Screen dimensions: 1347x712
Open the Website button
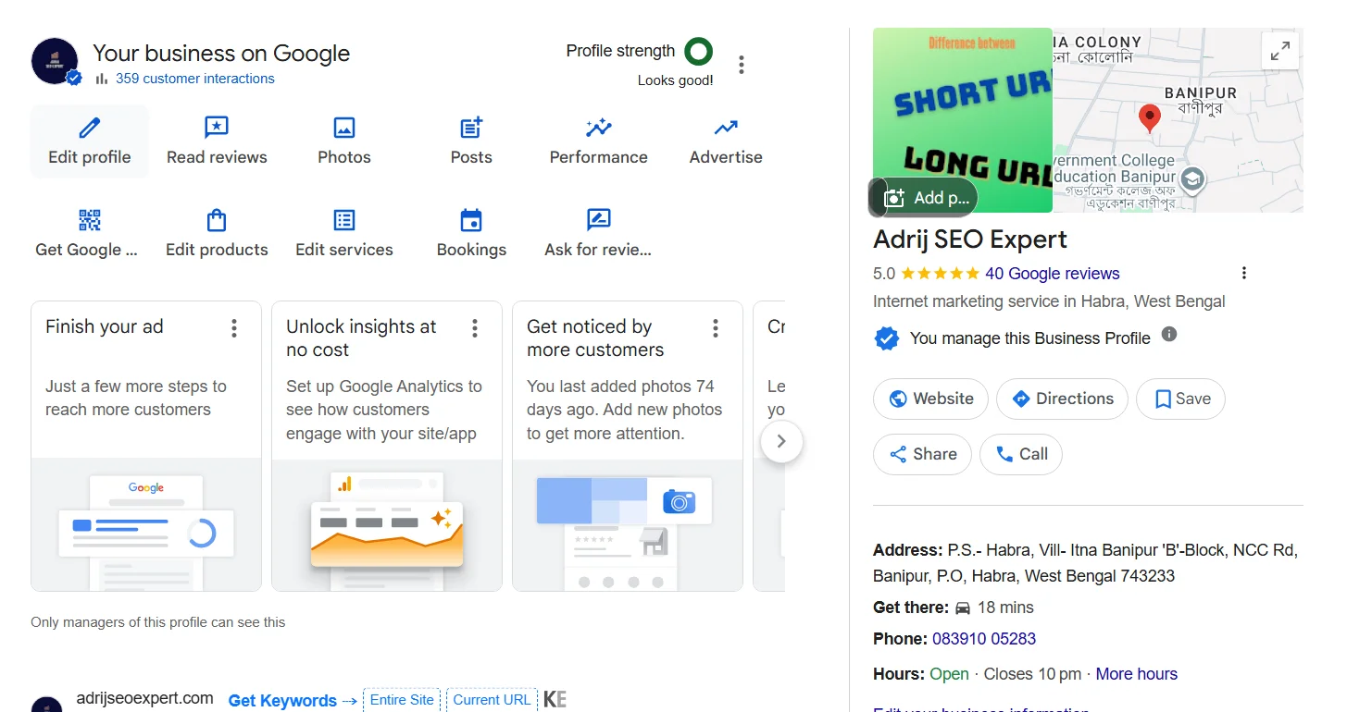pos(930,399)
